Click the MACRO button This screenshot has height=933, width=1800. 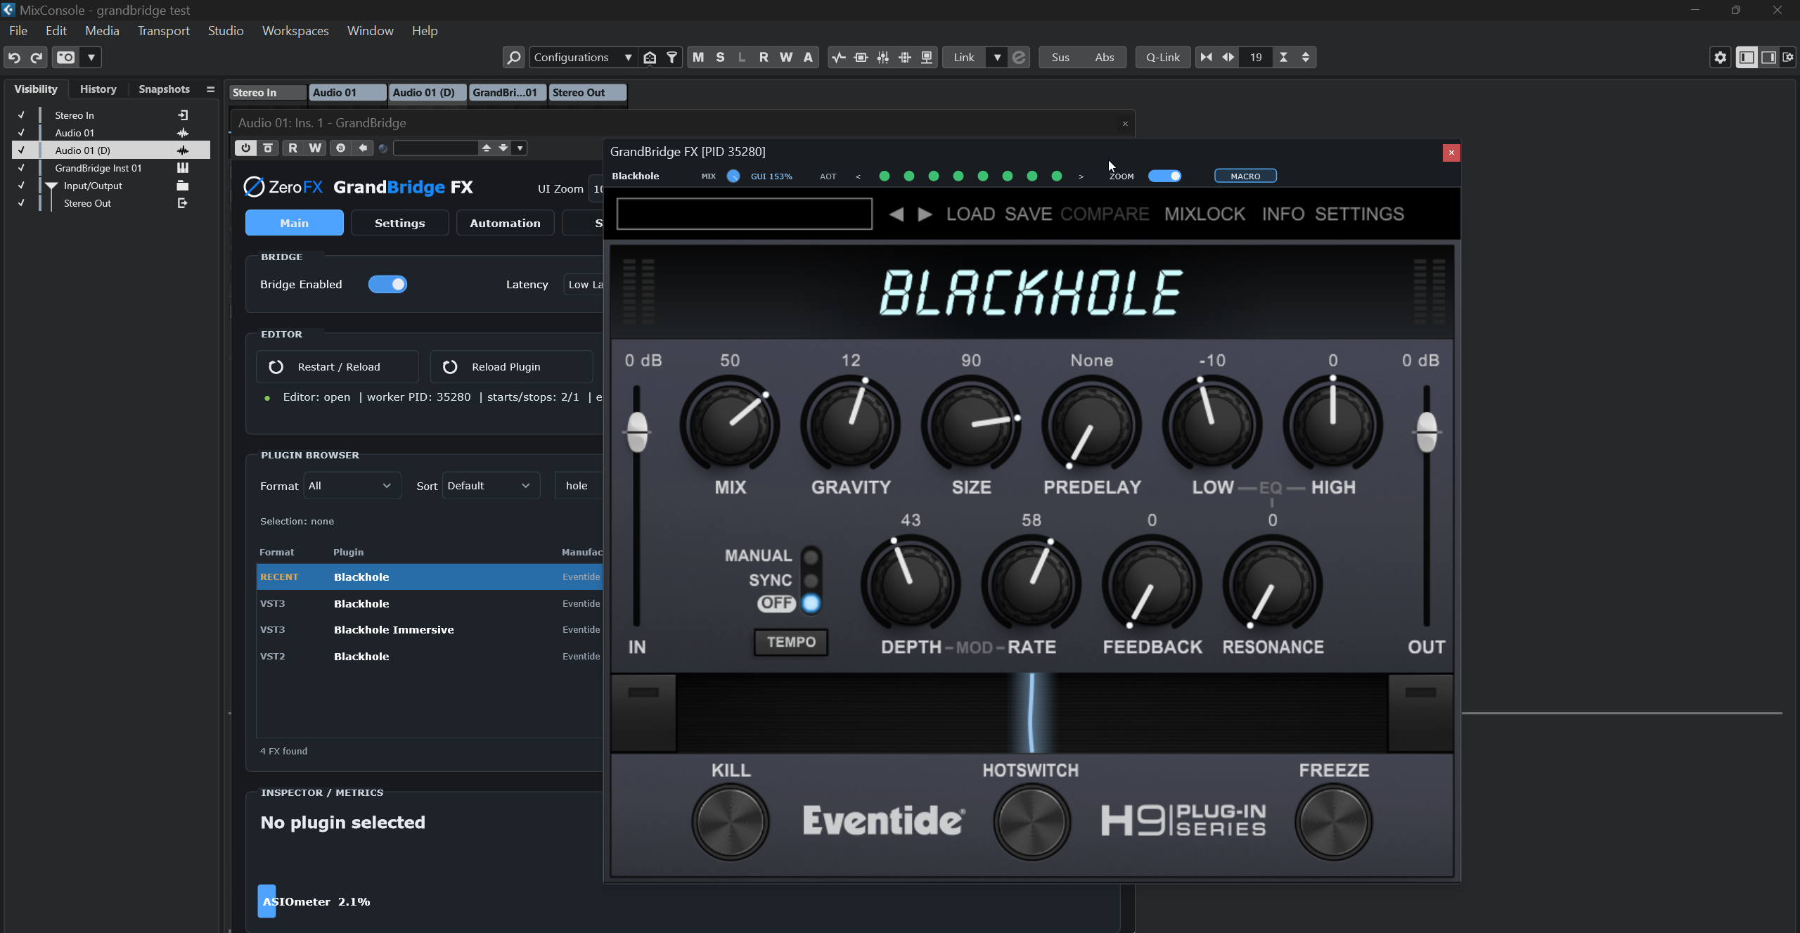pyautogui.click(x=1246, y=176)
